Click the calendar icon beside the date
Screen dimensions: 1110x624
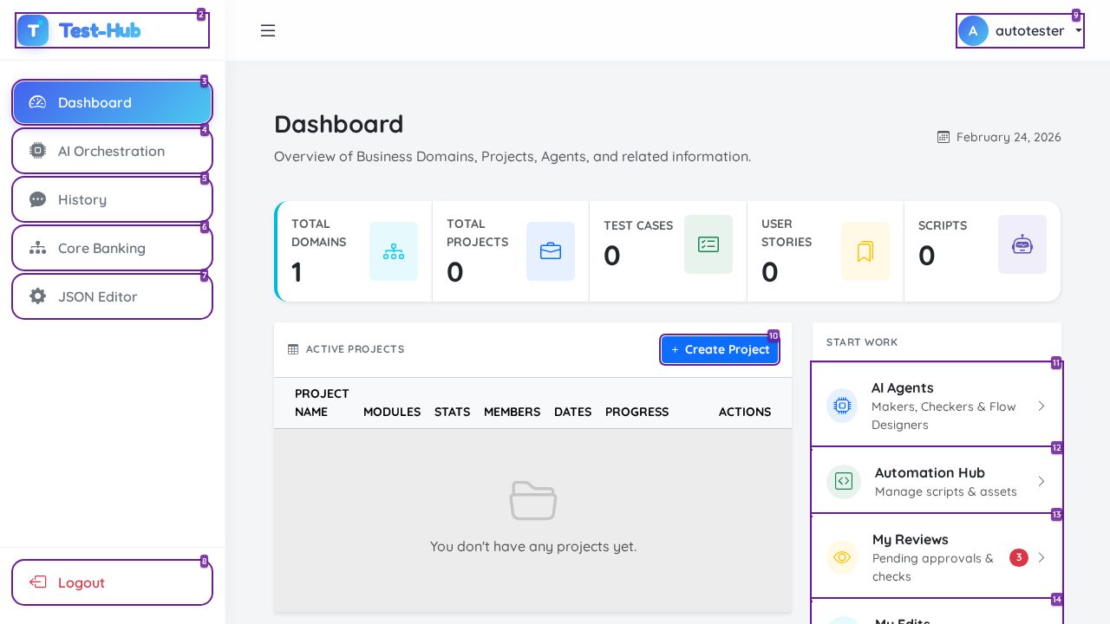point(943,137)
